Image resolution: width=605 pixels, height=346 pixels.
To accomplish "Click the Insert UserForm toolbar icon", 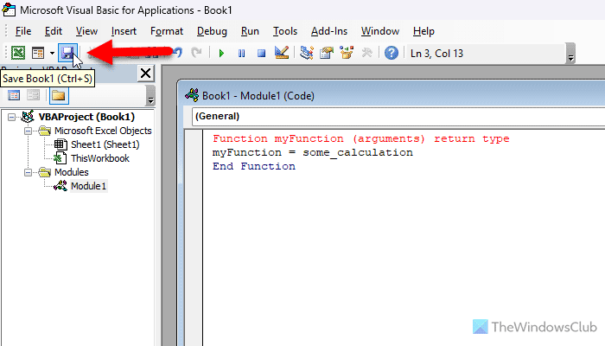I will pos(38,53).
